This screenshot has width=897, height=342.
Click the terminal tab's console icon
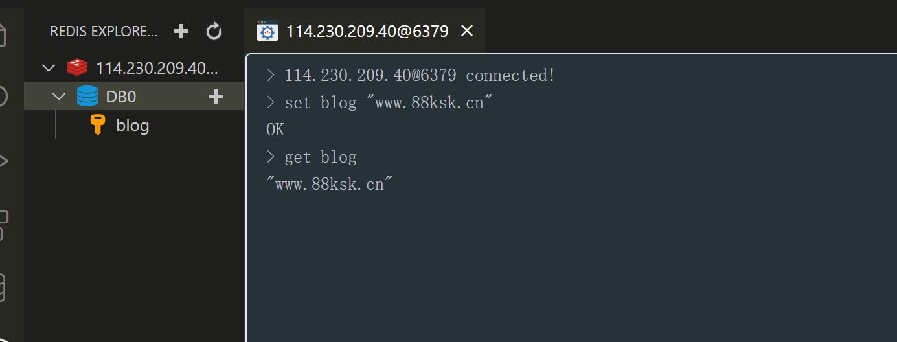[267, 31]
